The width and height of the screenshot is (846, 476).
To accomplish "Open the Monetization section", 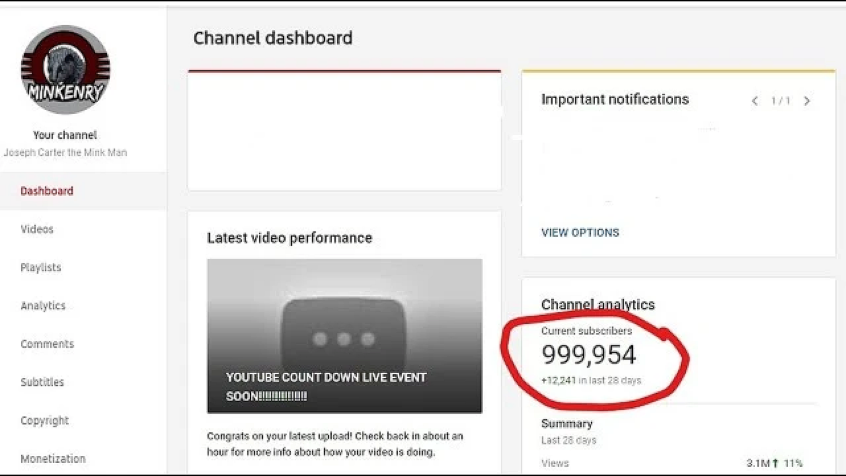I will [x=52, y=458].
